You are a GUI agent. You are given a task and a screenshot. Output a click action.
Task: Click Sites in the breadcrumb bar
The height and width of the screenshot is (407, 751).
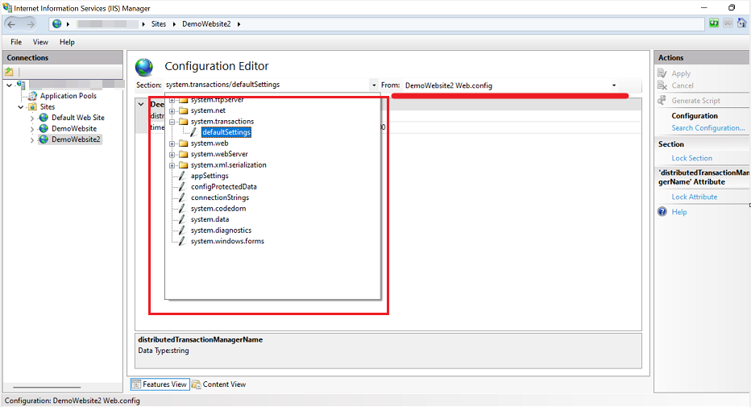[x=159, y=24]
